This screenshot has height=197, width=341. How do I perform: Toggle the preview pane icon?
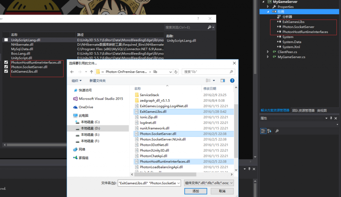(223, 80)
